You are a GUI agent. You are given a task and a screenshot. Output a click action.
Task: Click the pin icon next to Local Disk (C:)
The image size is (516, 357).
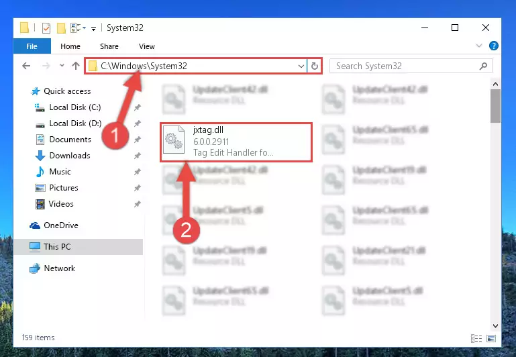pos(138,107)
